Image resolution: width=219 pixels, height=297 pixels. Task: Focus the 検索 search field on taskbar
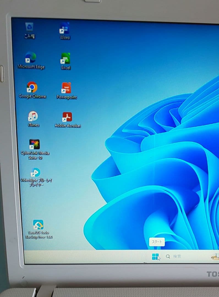click(177, 257)
